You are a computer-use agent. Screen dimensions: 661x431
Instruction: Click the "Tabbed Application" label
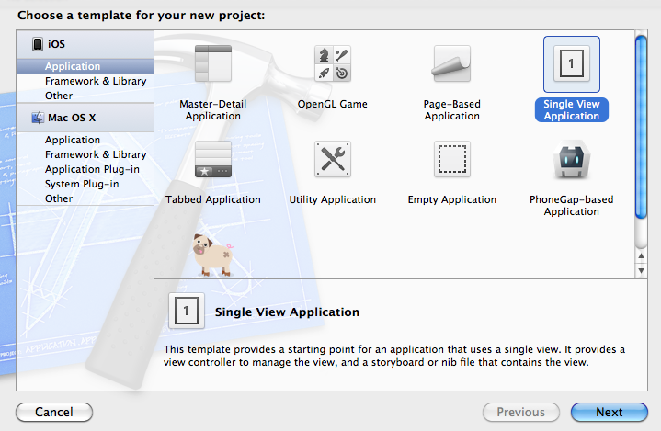(x=213, y=199)
